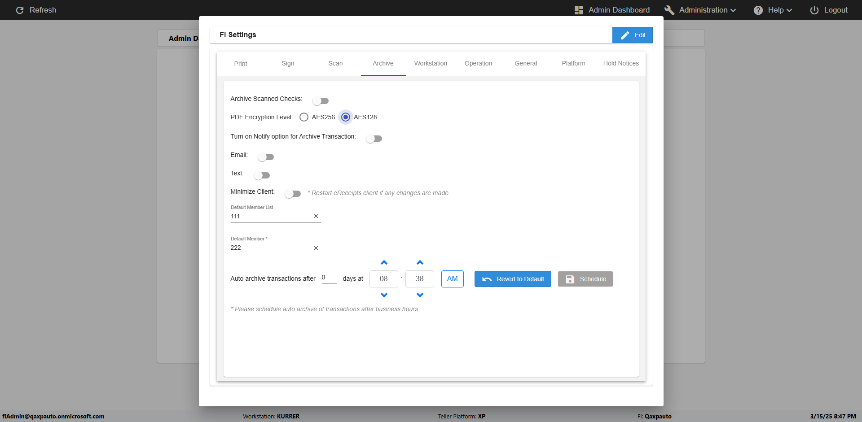Enable the Minimize Client toggle
This screenshot has height=422, width=862.
click(x=293, y=194)
